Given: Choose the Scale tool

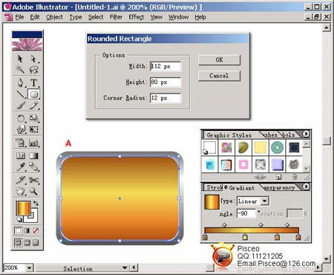Looking at the screenshot, I should point(33,118).
